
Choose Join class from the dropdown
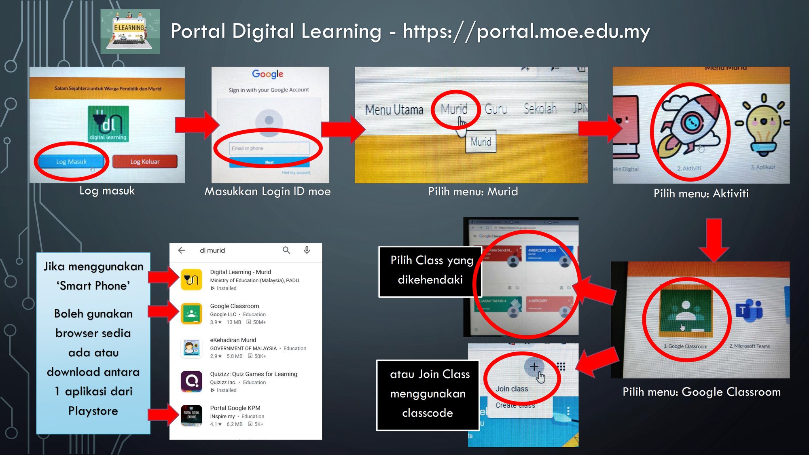[512, 389]
